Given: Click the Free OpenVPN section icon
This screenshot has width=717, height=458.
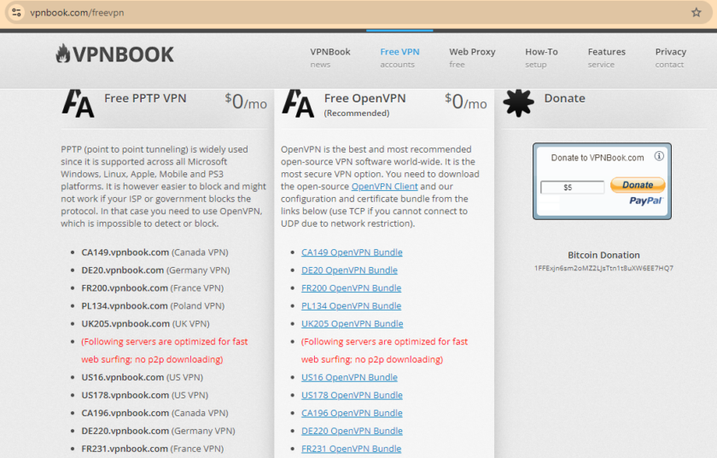Looking at the screenshot, I should point(298,103).
